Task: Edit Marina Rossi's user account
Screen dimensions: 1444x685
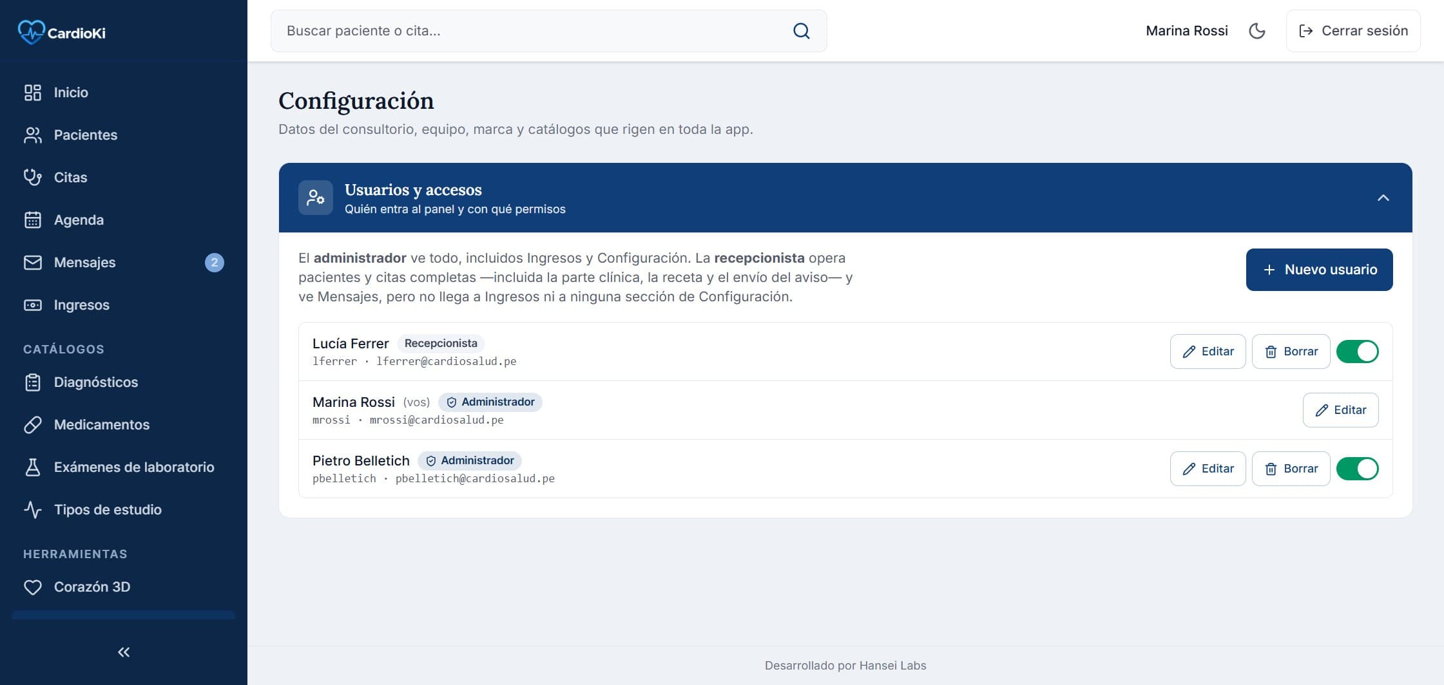Action: (x=1340, y=410)
